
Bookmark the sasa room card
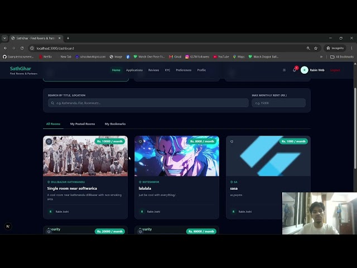coord(232,141)
